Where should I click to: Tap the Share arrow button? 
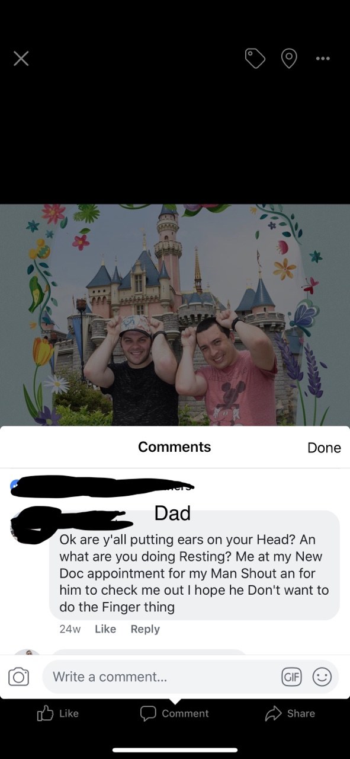tap(290, 713)
